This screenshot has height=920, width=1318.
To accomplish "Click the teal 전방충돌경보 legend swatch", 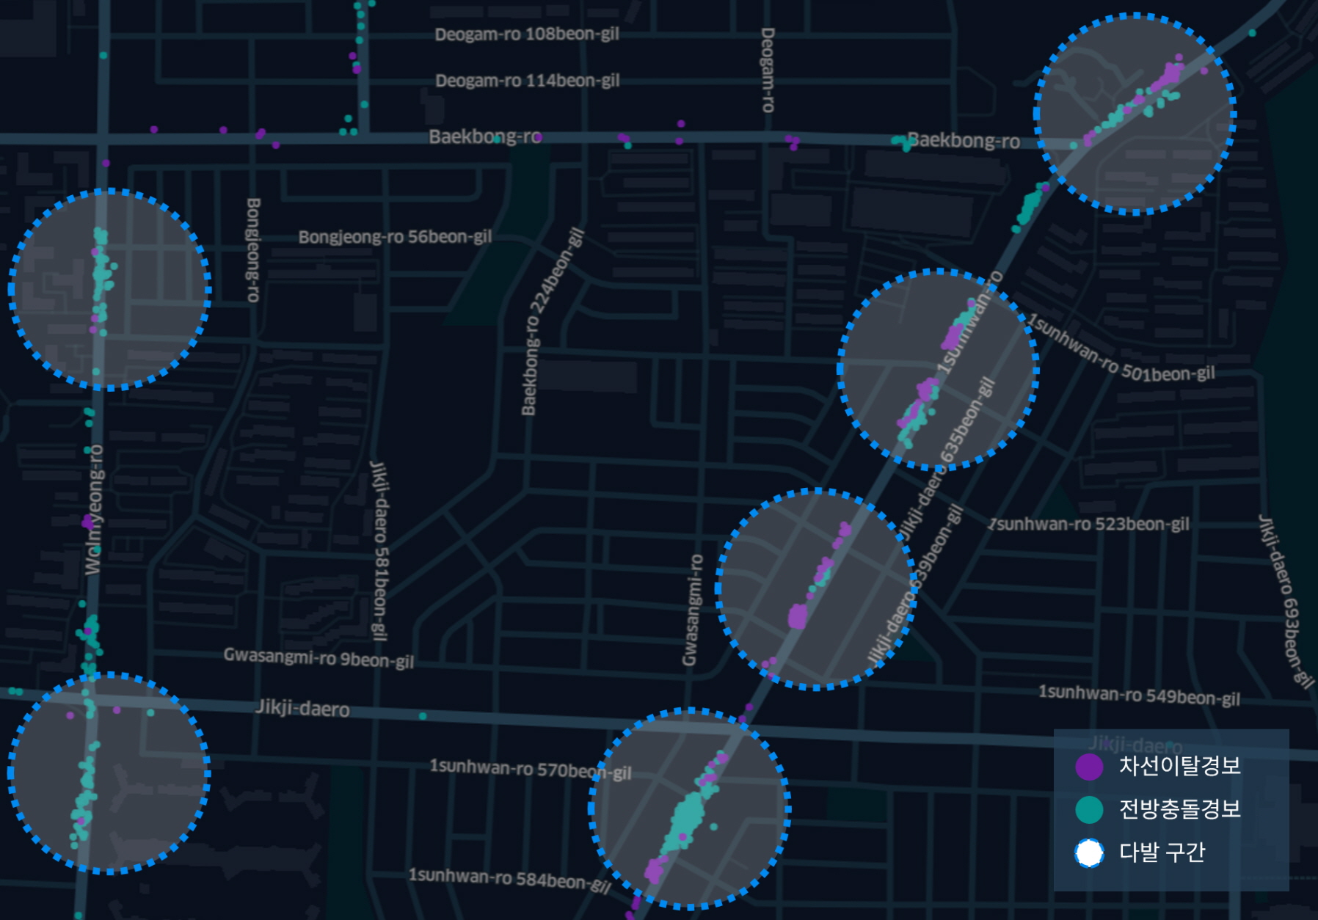I will pyautogui.click(x=1089, y=810).
